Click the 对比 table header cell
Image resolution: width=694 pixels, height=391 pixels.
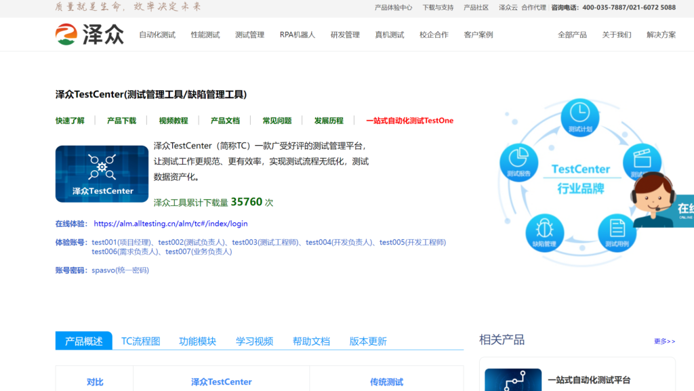coord(95,382)
